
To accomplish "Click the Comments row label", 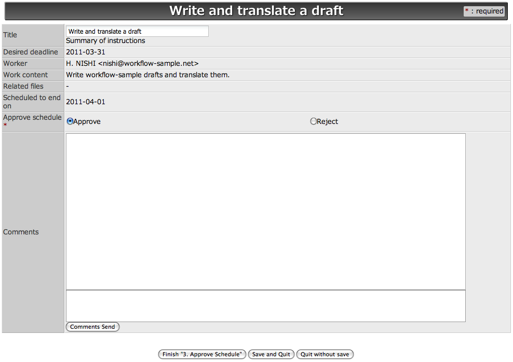I will click(21, 232).
